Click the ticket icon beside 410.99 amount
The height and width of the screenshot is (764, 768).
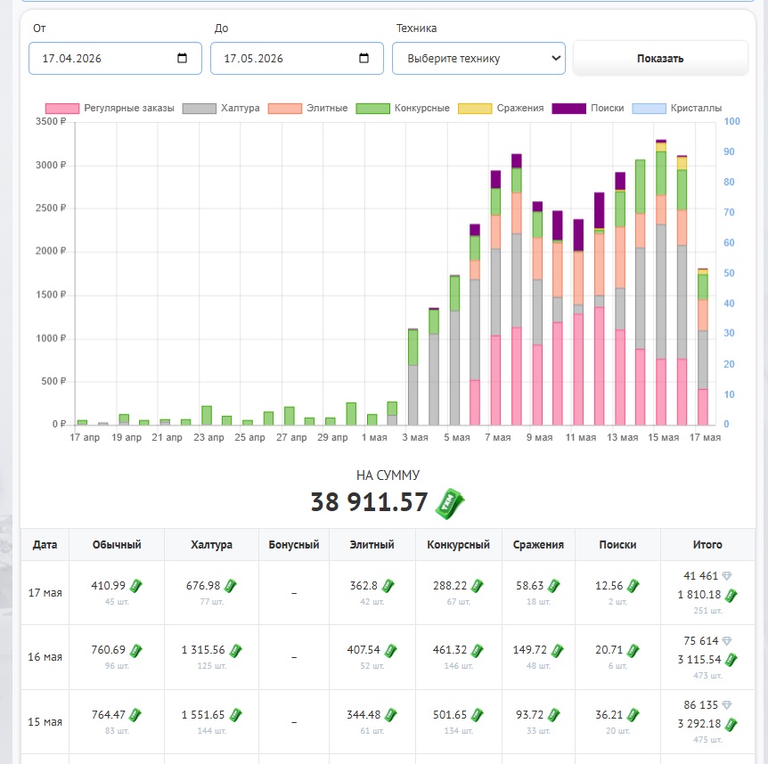[x=135, y=586]
